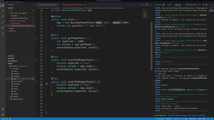Open notifications bell in status bar
Image resolution: width=214 pixels, height=120 pixels.
(x=212, y=119)
